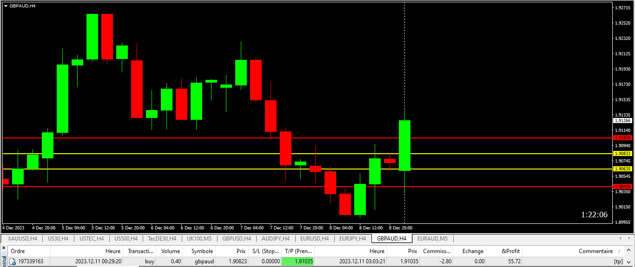The height and width of the screenshot is (267, 635).
Task: Show the EURUSD,H4 chart tab
Action: [314, 239]
